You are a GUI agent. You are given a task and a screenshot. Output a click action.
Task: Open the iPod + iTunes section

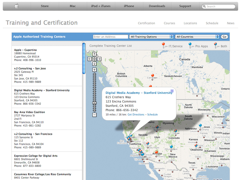pyautogui.click(x=101, y=6)
